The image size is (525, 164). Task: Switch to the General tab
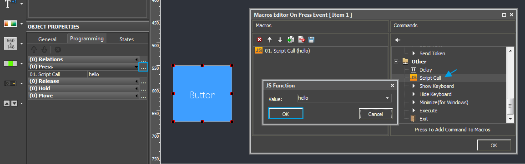point(47,39)
